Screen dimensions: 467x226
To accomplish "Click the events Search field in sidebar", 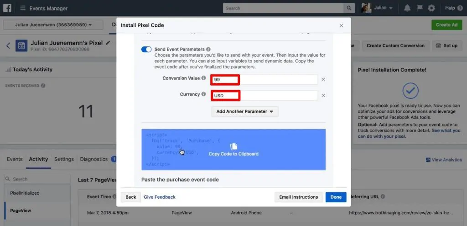I will tap(37, 179).
